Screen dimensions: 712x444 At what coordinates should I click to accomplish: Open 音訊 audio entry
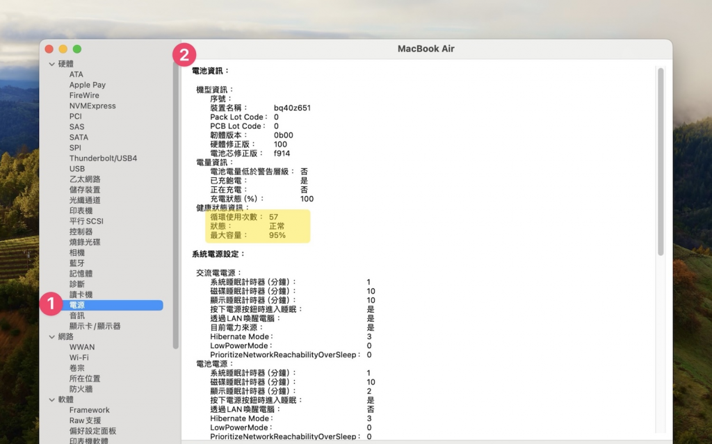click(76, 315)
